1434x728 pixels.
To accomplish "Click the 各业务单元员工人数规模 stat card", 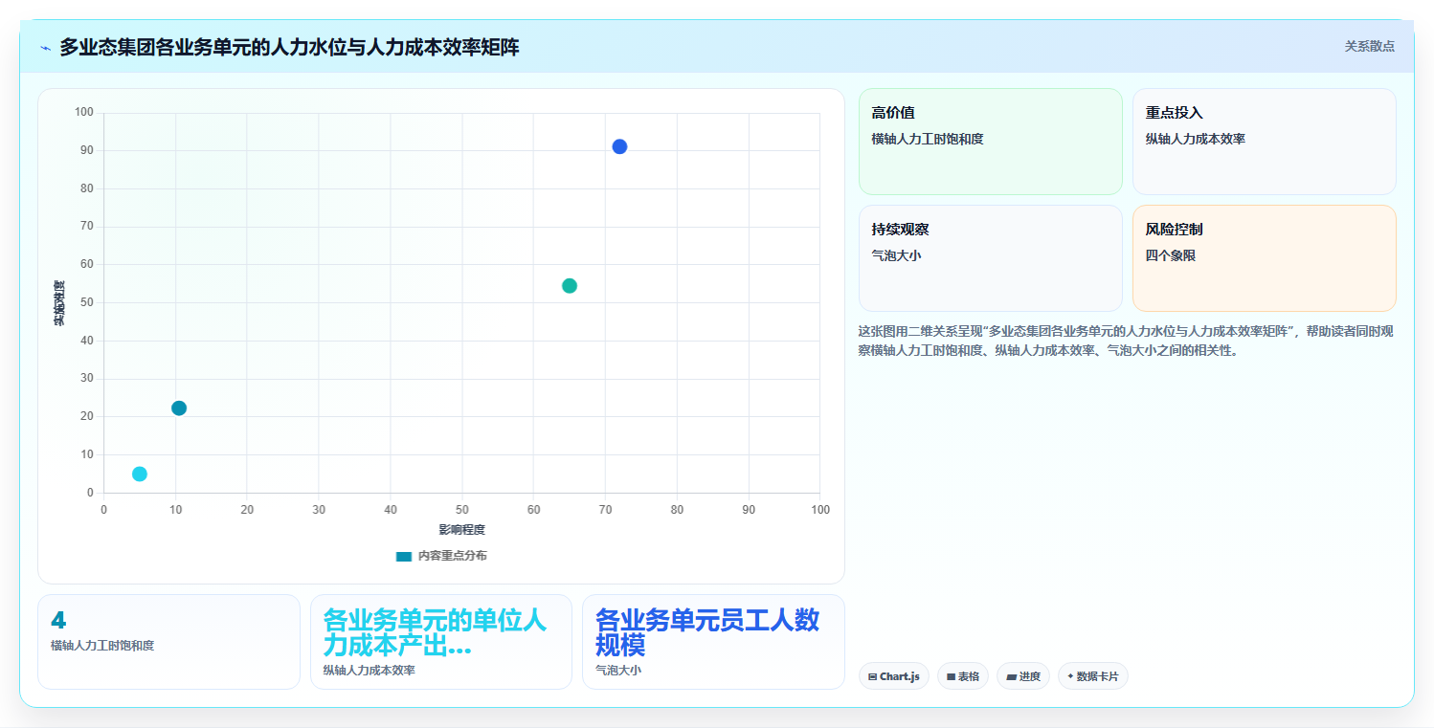I will pos(713,642).
